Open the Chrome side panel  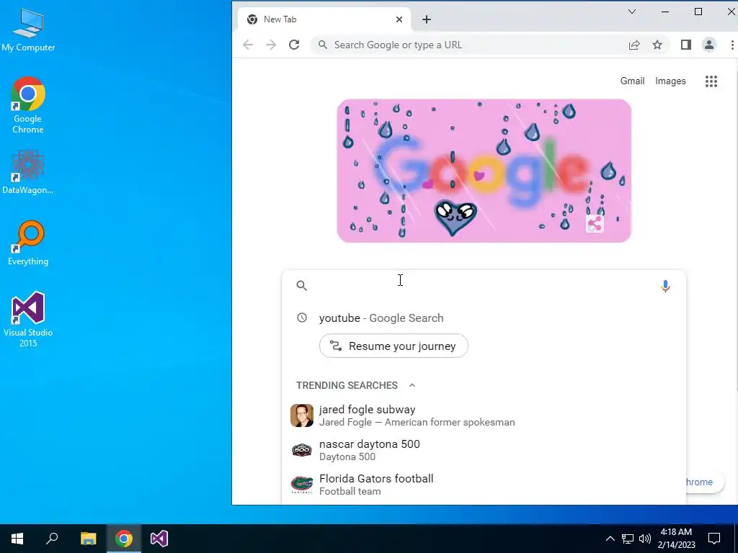click(x=686, y=45)
